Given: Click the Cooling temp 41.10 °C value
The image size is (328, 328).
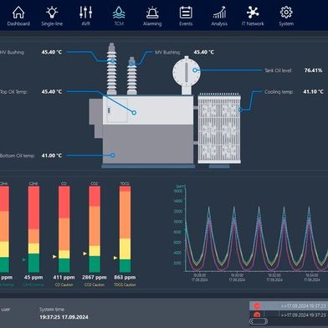Looking at the screenshot, I should tap(313, 91).
